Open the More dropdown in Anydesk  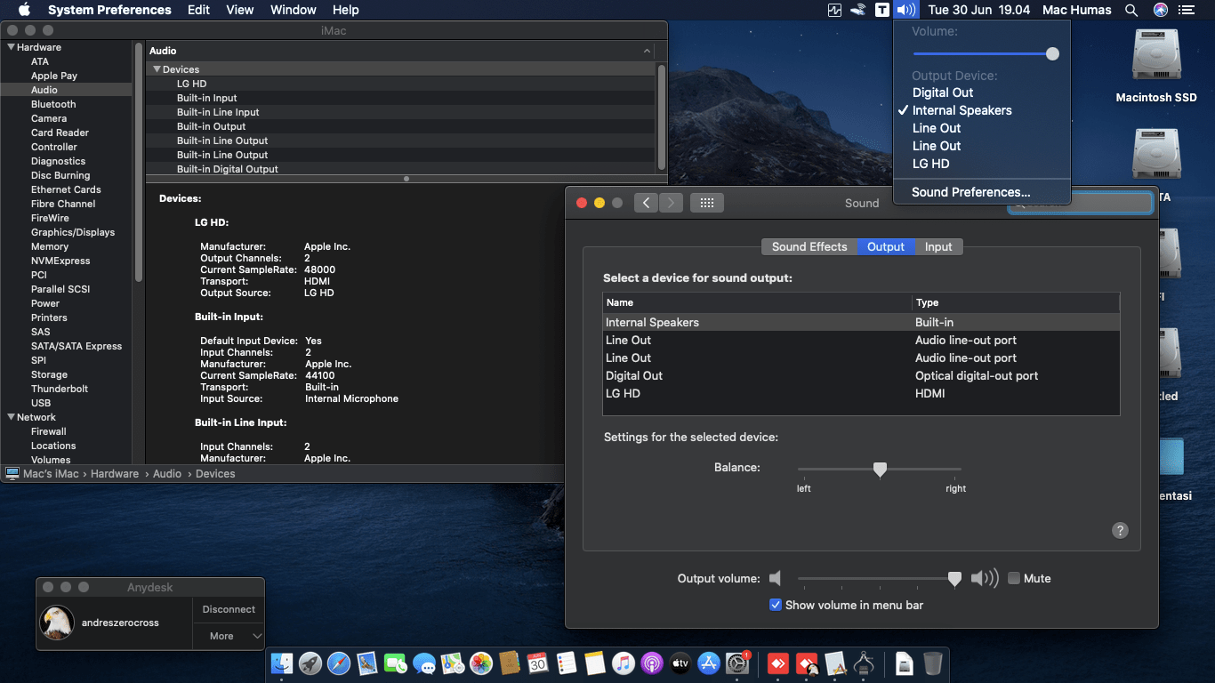[229, 636]
